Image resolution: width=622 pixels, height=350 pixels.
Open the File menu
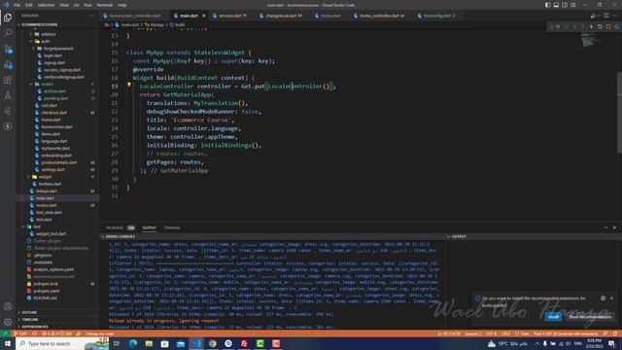17,5
